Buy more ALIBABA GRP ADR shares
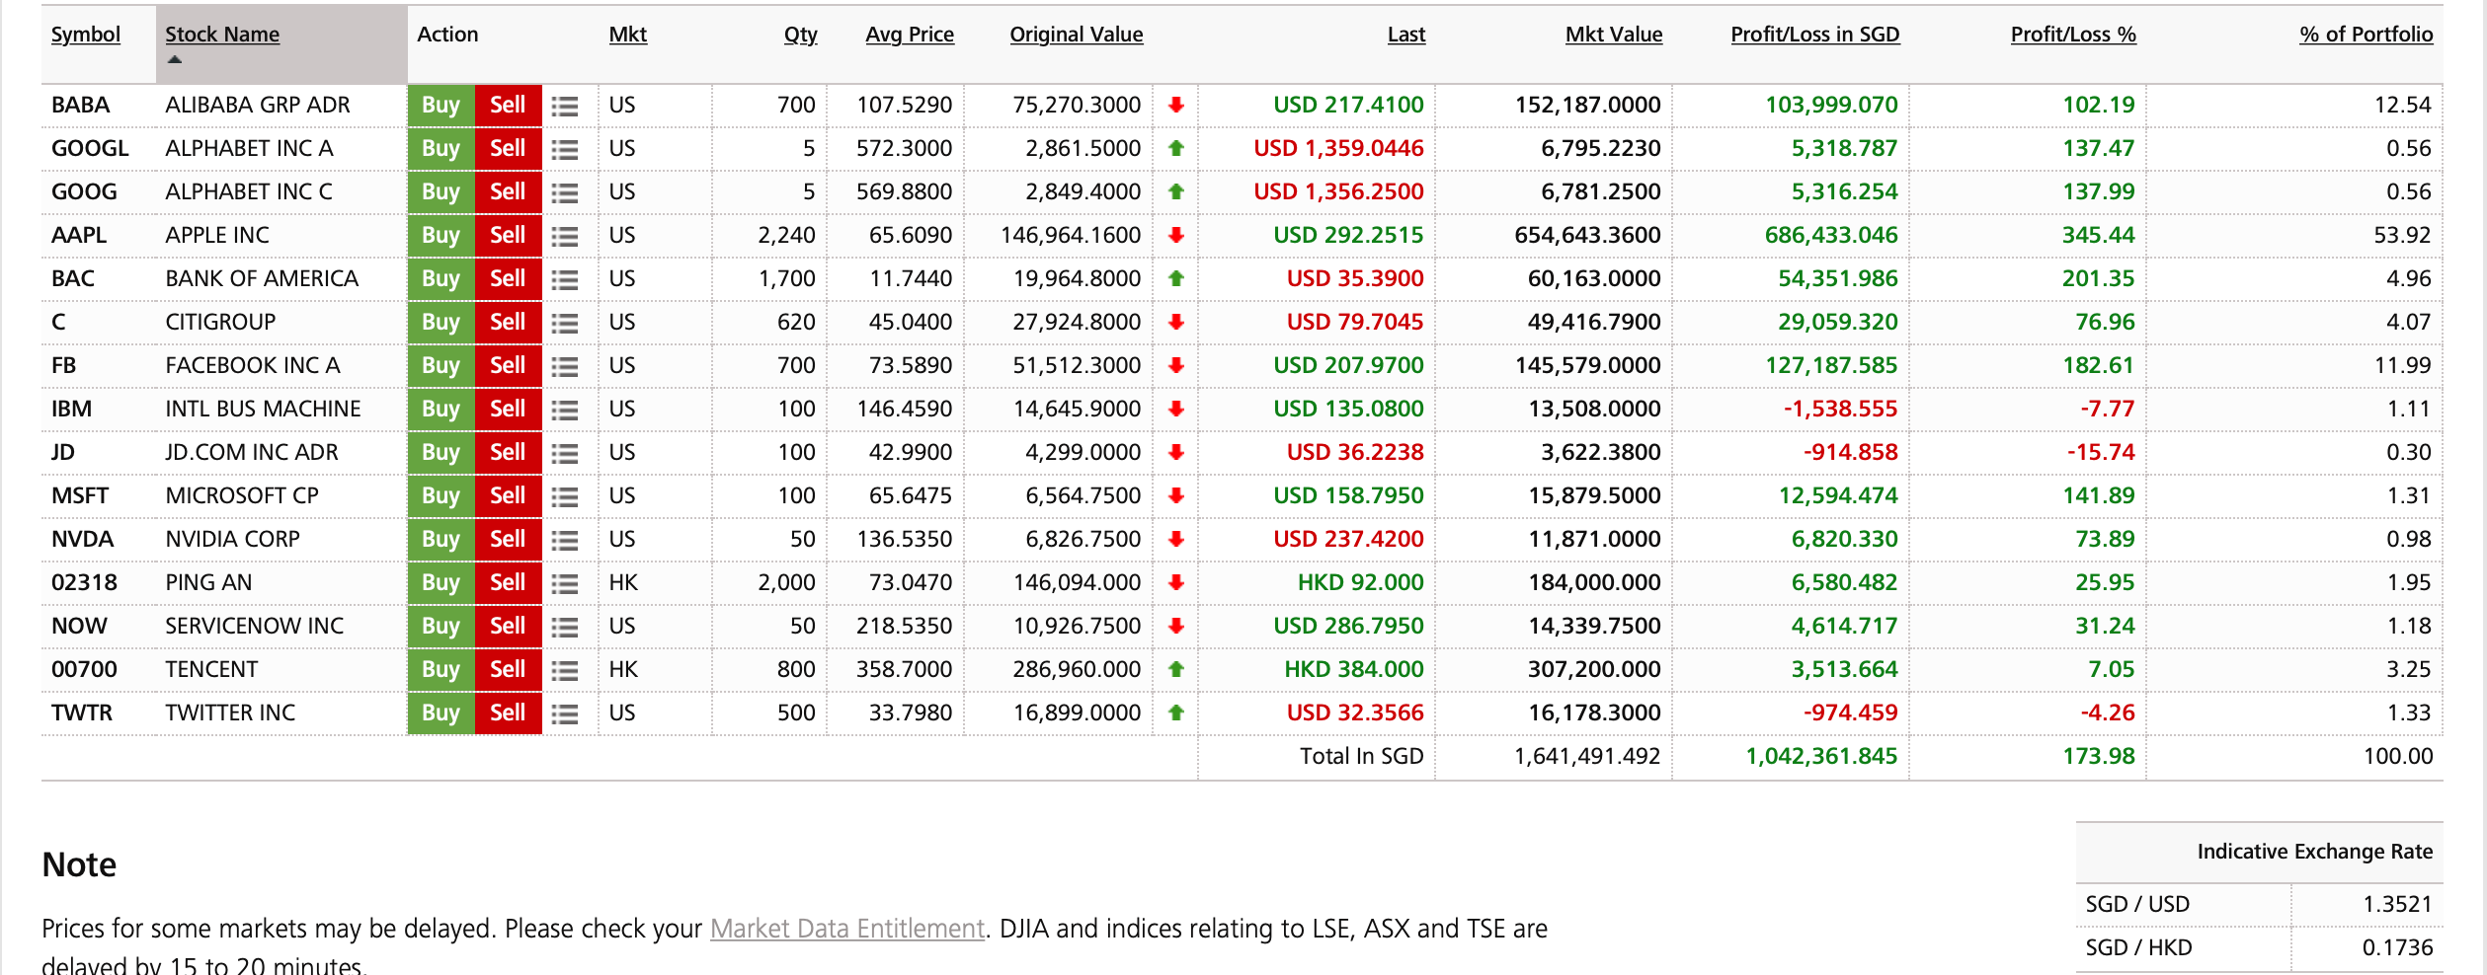This screenshot has height=975, width=2487. click(x=441, y=106)
